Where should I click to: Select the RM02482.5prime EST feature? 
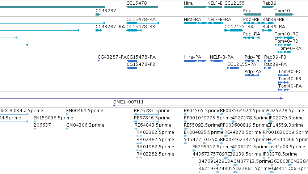(139, 143)
